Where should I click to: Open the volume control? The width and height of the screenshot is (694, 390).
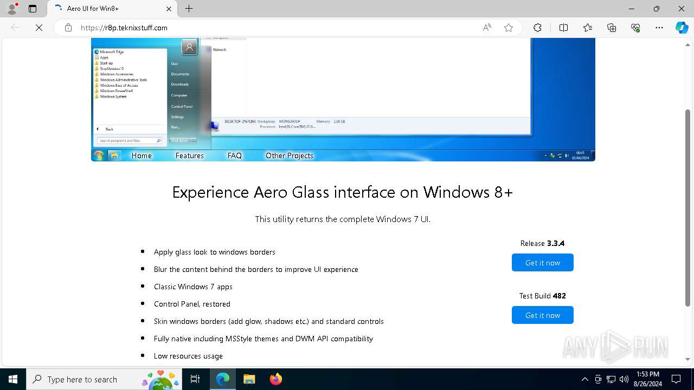point(624,379)
